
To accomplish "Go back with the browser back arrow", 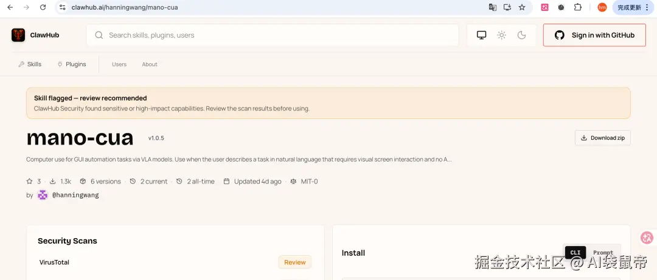I will click(x=10, y=7).
